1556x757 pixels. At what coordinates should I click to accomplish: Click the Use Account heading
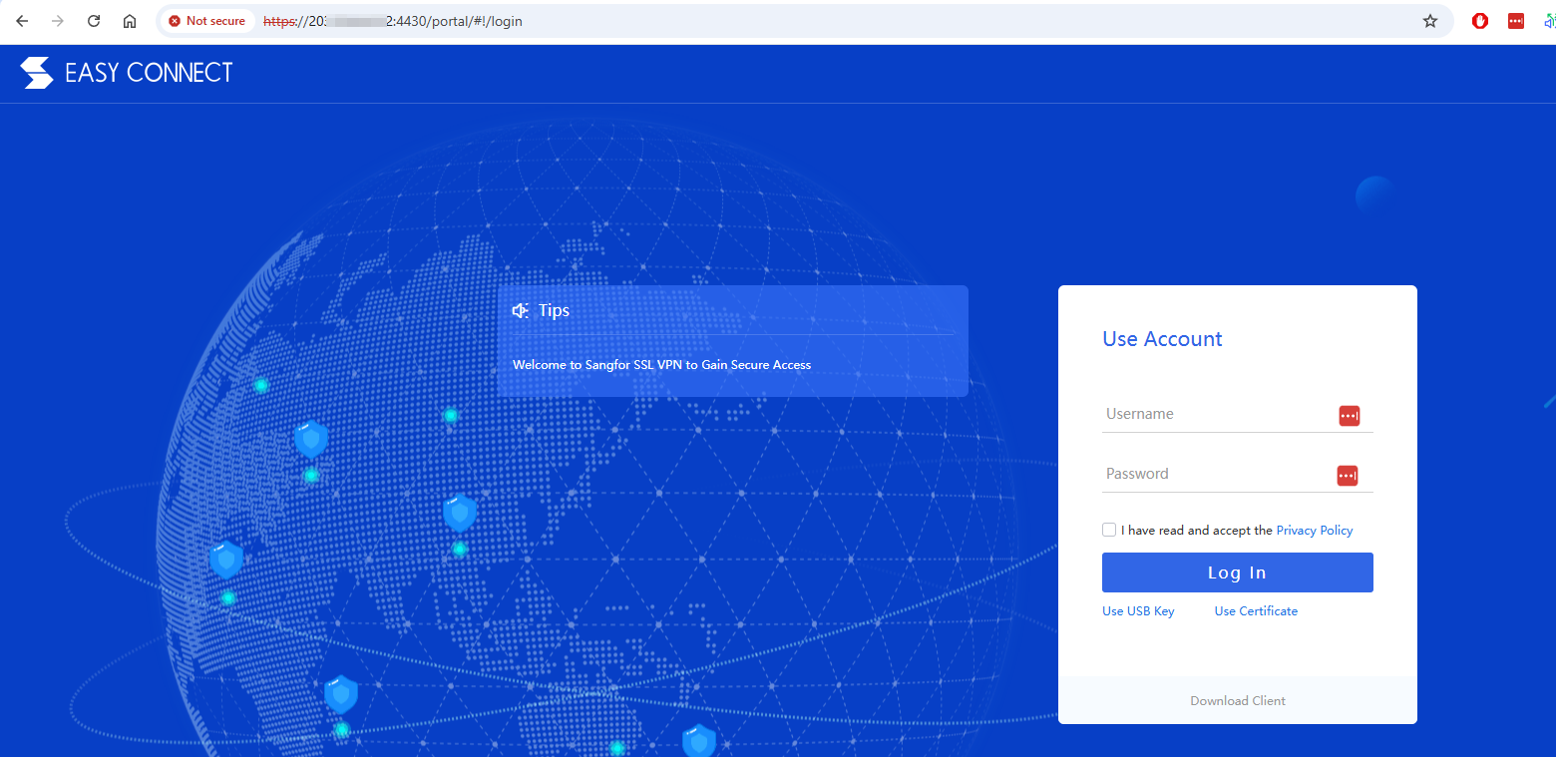tap(1162, 339)
